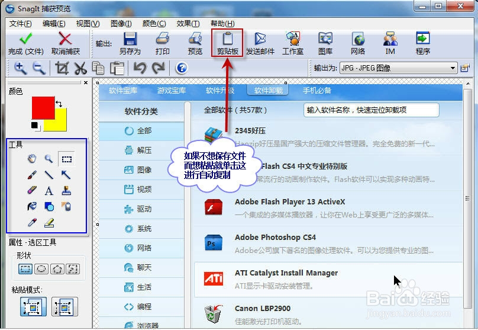
Task: Click the red foreground color swatch
Action: (x=43, y=108)
